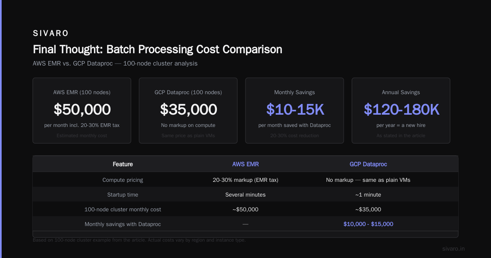Click the $10-15K savings value

(x=295, y=109)
